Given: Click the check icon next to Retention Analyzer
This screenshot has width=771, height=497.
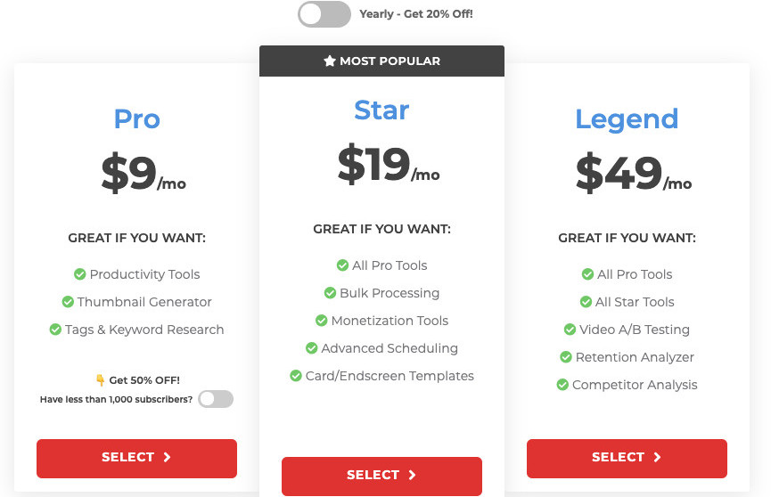Looking at the screenshot, I should (x=565, y=357).
